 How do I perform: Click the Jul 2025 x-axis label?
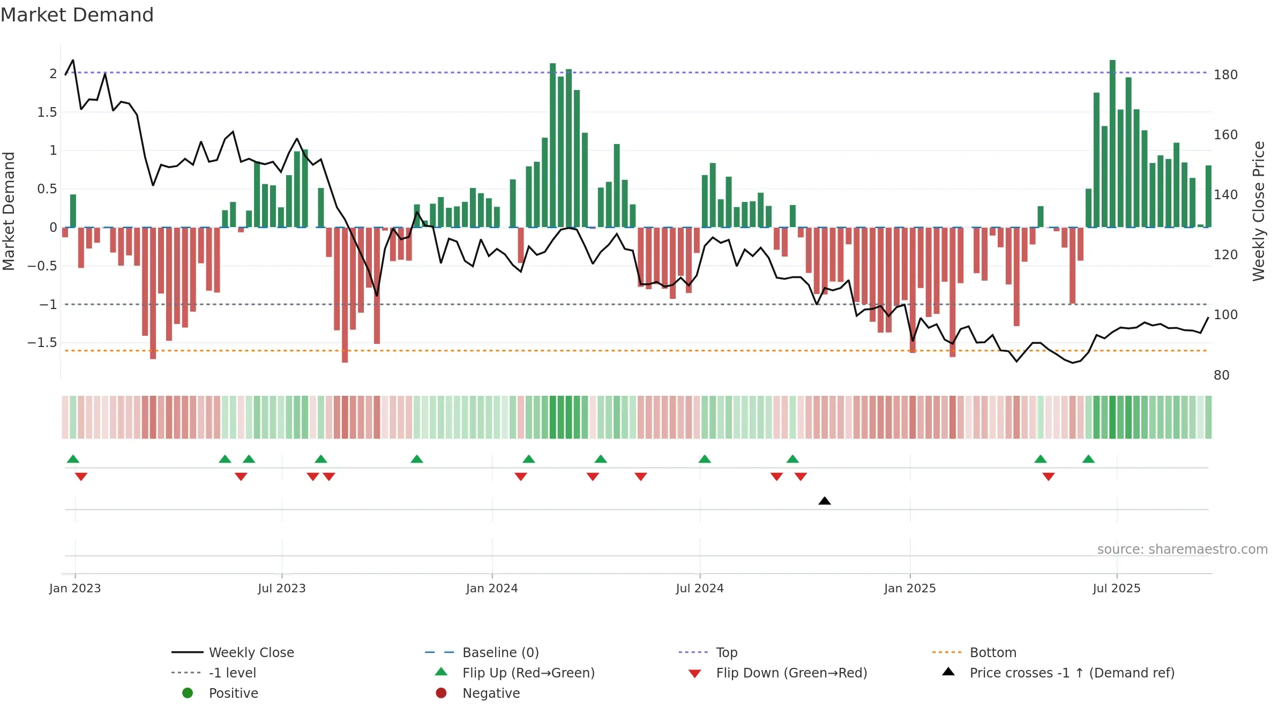coord(1117,588)
